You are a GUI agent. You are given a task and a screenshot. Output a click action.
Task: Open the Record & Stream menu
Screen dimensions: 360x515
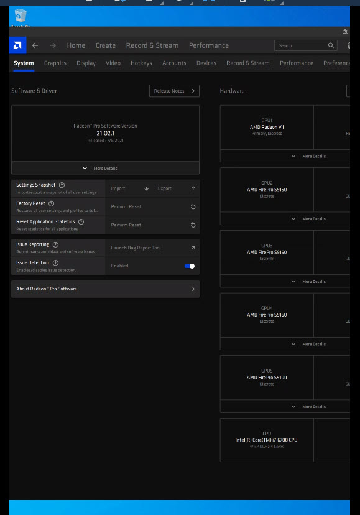(152, 45)
